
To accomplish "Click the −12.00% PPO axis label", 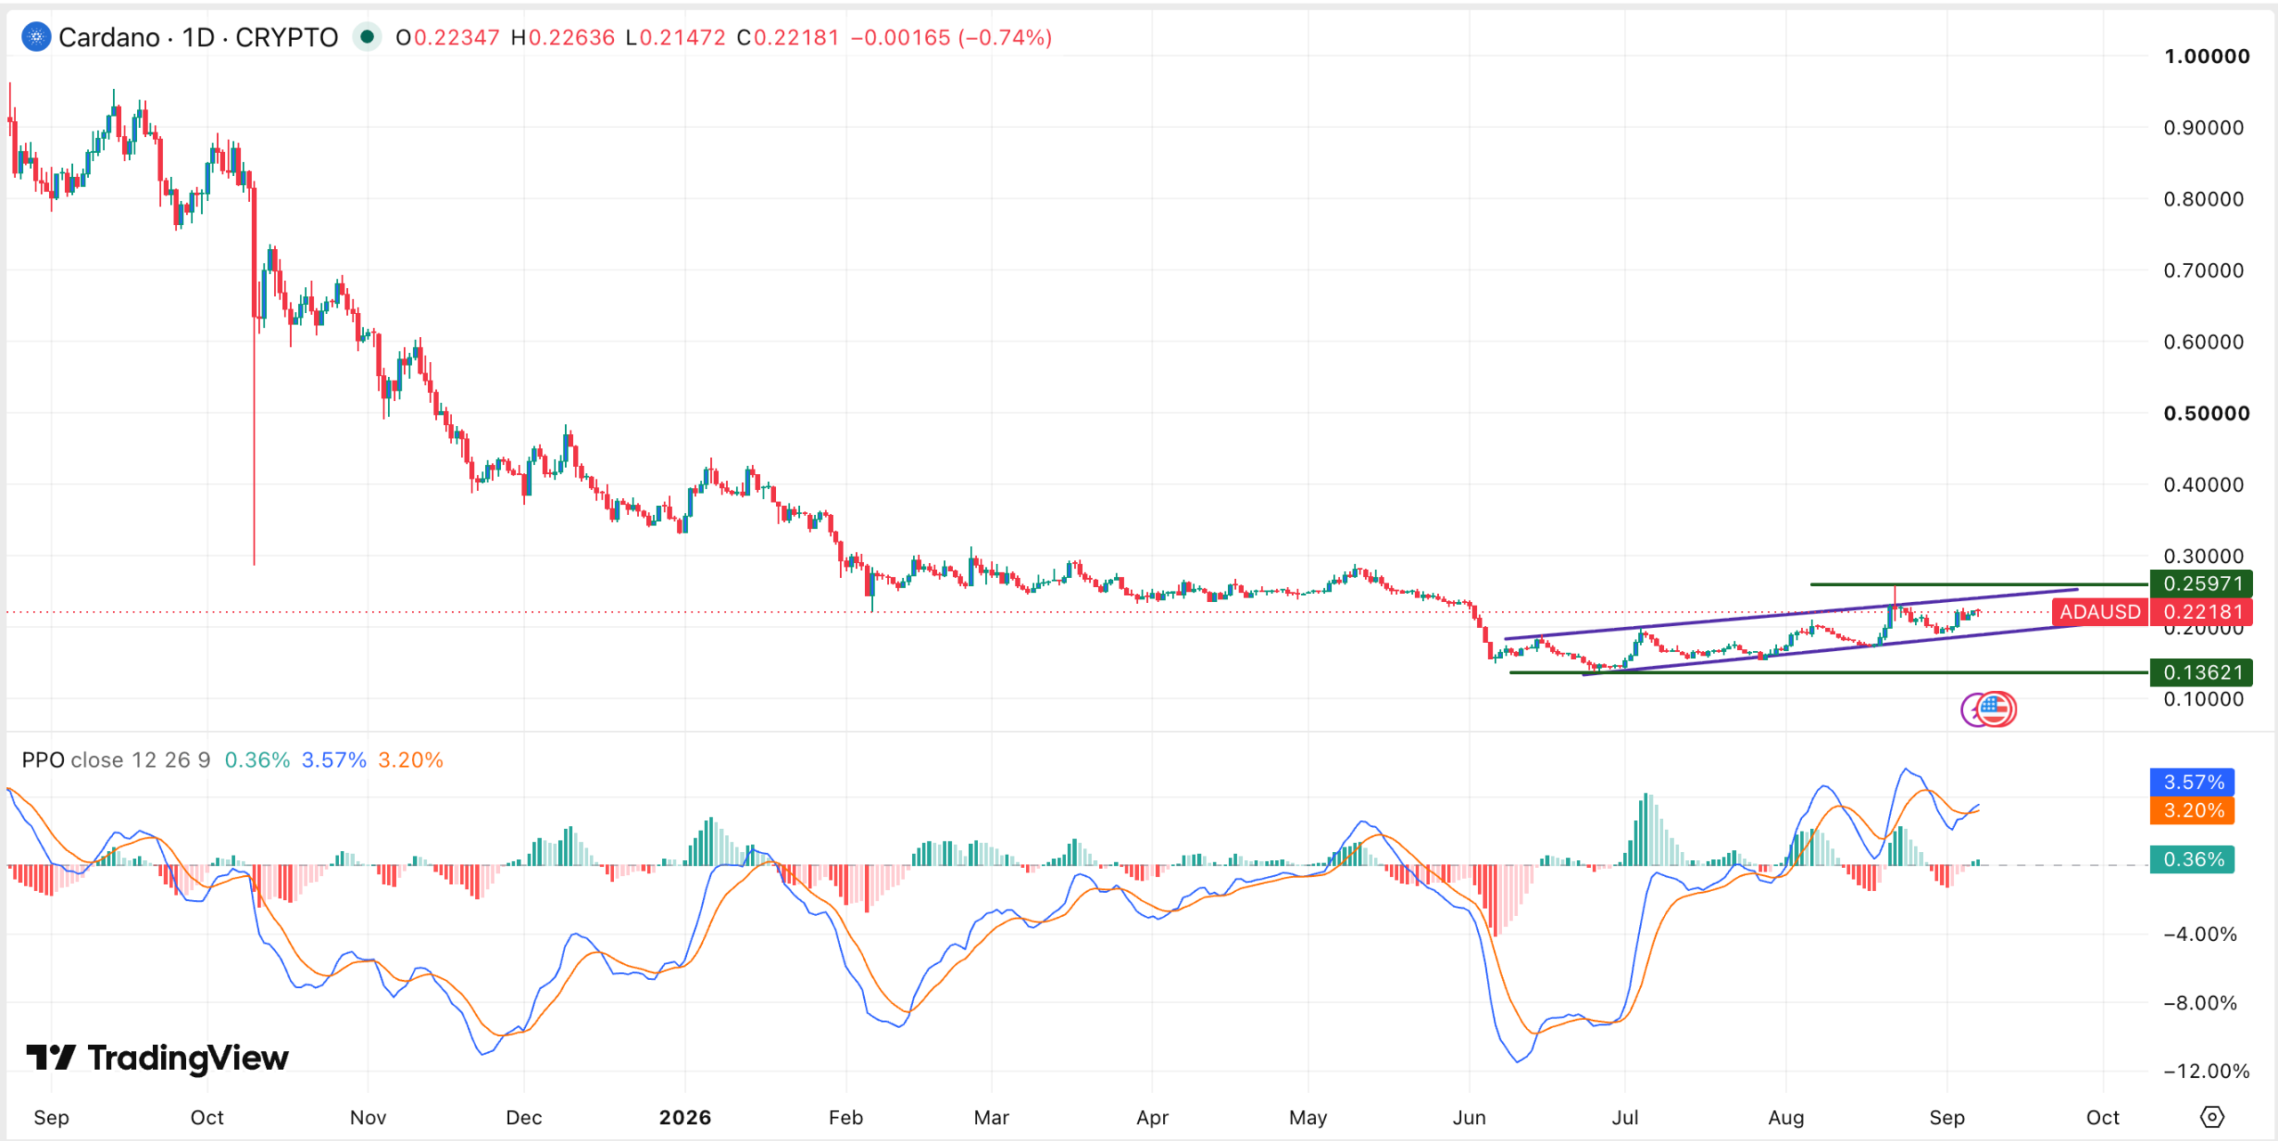I will (x=2207, y=1071).
